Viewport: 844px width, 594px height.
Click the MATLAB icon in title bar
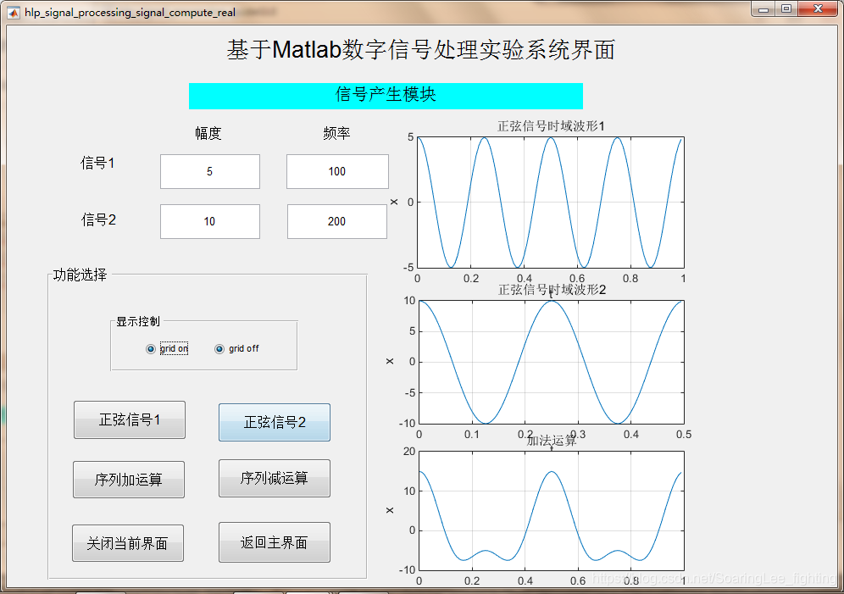[13, 12]
